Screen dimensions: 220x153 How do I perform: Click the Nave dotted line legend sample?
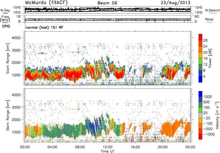click(x=209, y=22)
